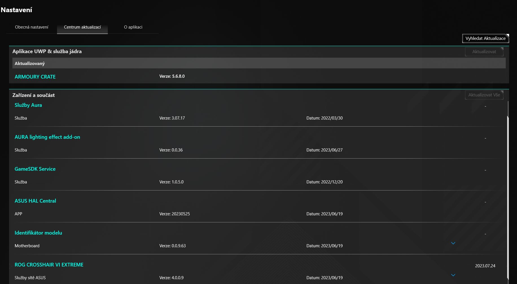
Task: Click the Vyhledat Aktualizace button
Action: tap(485, 38)
